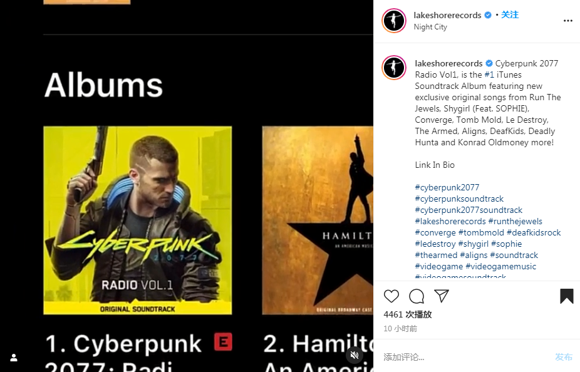Unmute the video sound
Image resolution: width=580 pixels, height=372 pixels.
click(355, 355)
